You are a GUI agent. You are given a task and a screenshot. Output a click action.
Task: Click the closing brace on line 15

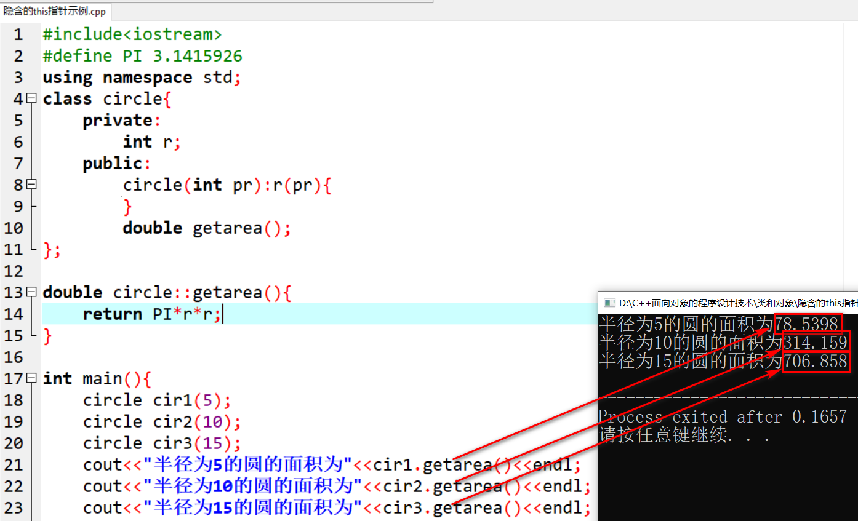pos(47,336)
